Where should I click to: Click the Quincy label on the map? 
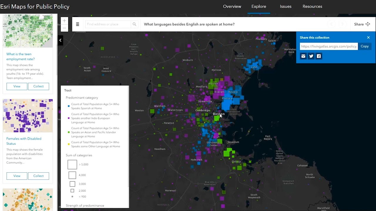point(236,161)
